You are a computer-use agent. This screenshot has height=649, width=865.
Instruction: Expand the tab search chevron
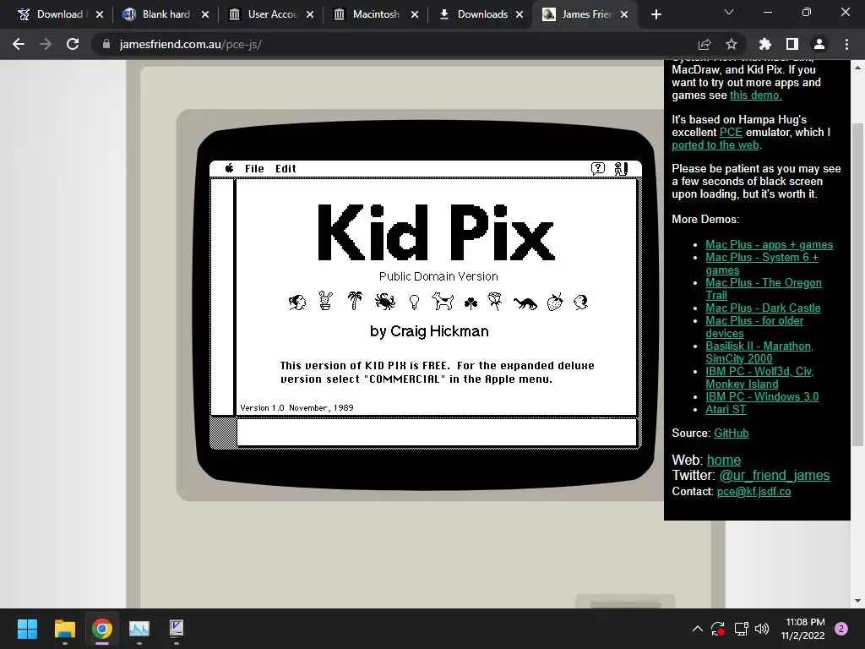[729, 12]
